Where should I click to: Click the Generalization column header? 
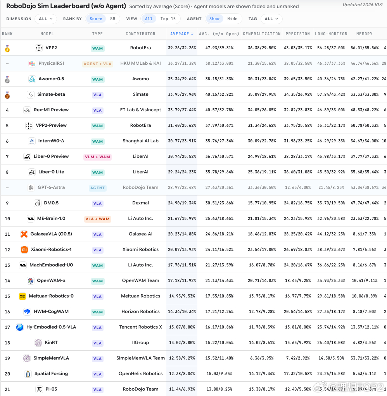click(262, 34)
